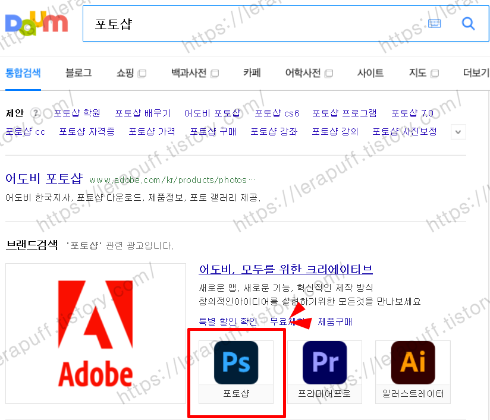Click the 브랜드검색 heading
The height and width of the screenshot is (420, 490).
tap(32, 245)
